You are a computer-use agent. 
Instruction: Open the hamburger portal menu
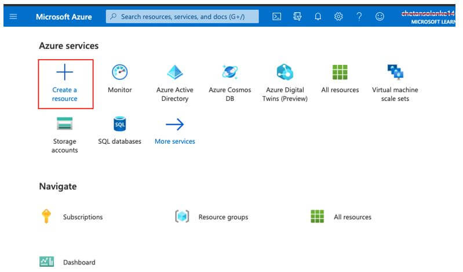(x=13, y=17)
